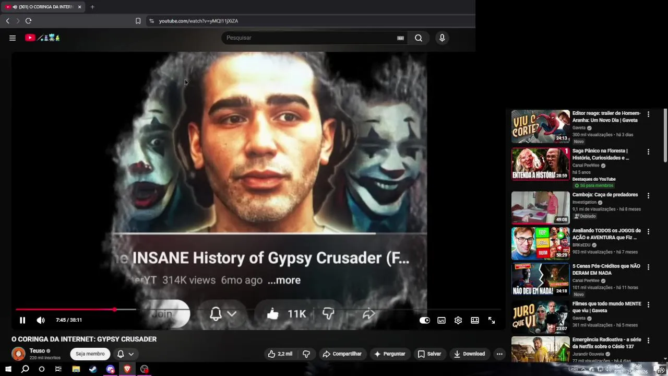Image resolution: width=668 pixels, height=376 pixels.
Task: Click channel name 'BRKsEDU'
Action: point(582,245)
